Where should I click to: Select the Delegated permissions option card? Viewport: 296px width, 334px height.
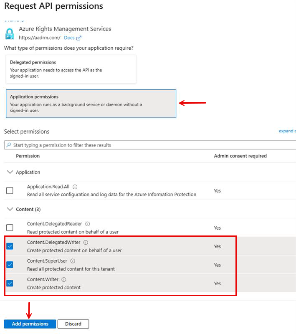pos(71,69)
